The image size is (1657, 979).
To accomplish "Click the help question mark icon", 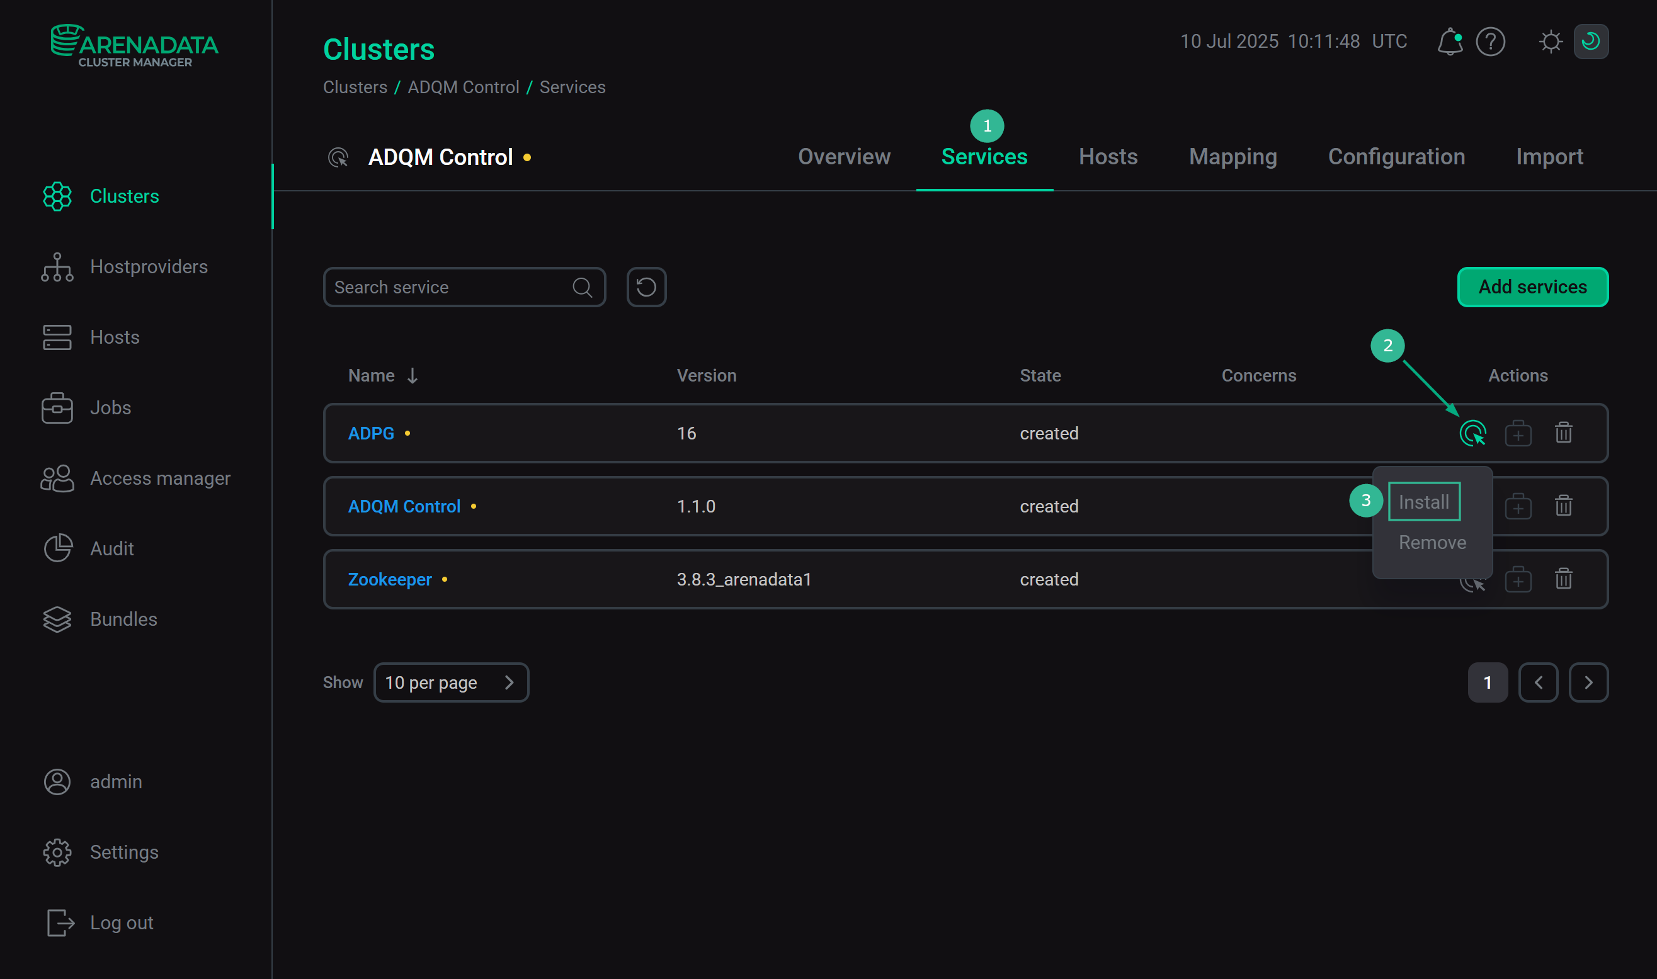I will pyautogui.click(x=1490, y=42).
